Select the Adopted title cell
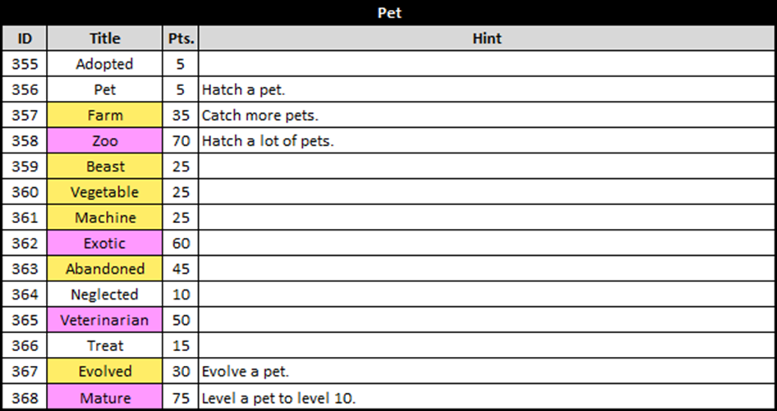Screen dimensions: 777x411 104,64
